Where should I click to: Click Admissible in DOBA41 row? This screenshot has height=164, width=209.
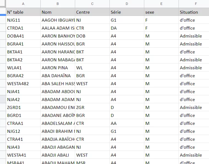coord(194,36)
